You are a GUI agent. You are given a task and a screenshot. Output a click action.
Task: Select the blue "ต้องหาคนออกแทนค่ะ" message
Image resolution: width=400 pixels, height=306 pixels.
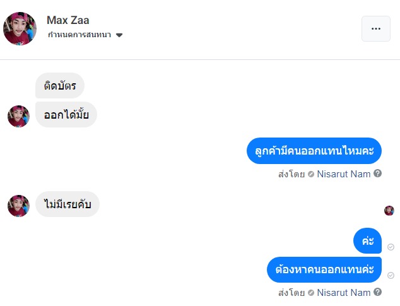[x=324, y=269]
